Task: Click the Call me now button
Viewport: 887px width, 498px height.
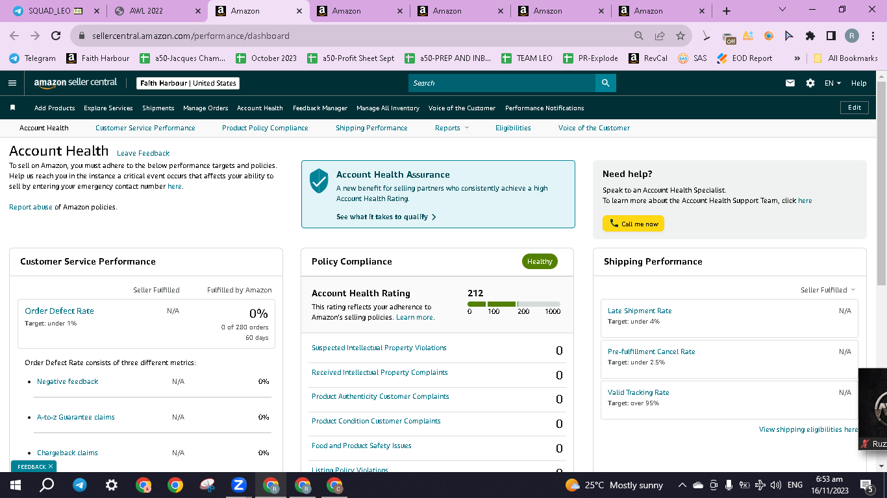Action: click(633, 224)
